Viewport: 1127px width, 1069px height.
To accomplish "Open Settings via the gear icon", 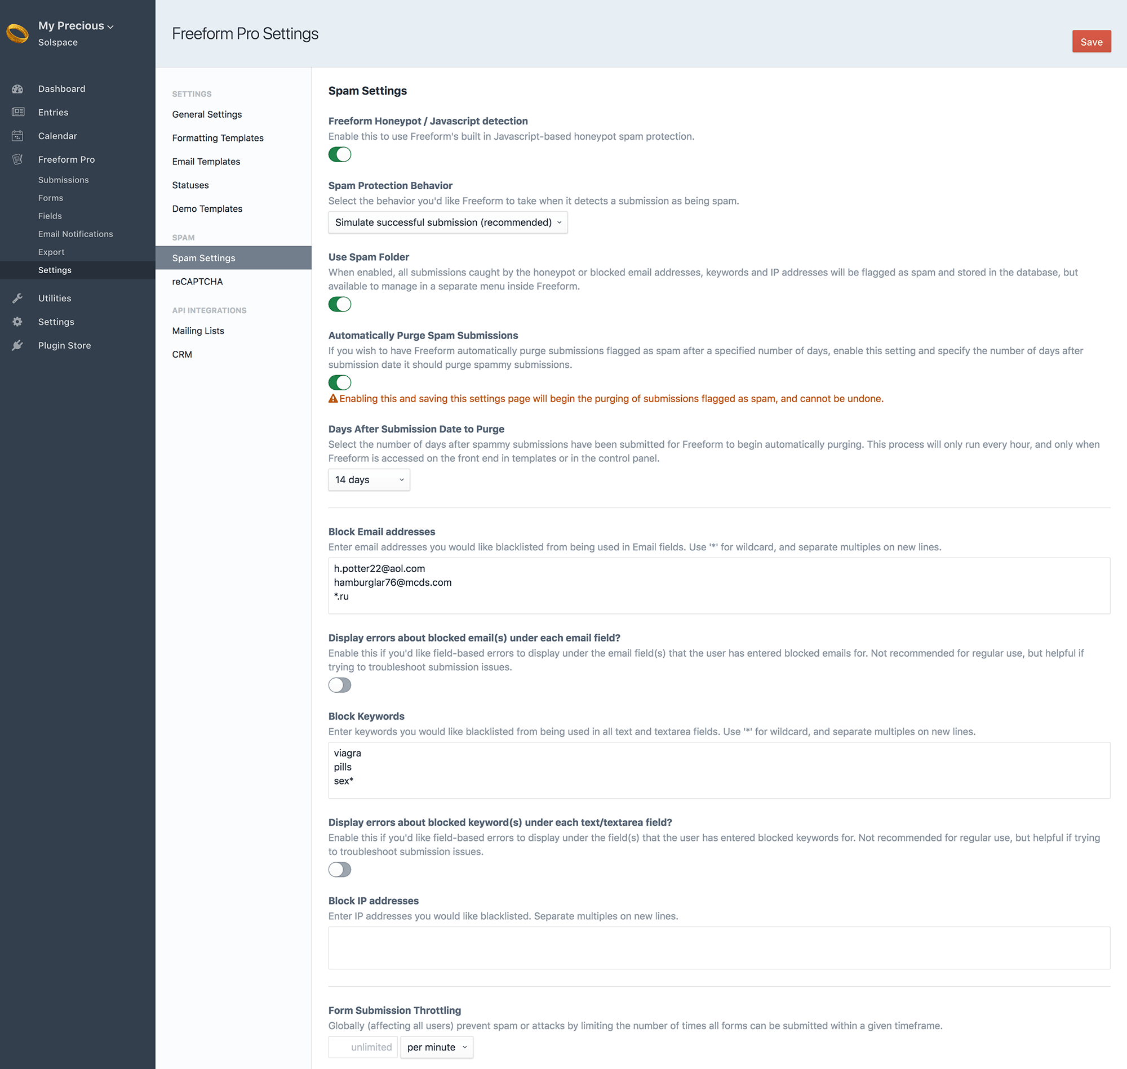I will click(x=17, y=322).
